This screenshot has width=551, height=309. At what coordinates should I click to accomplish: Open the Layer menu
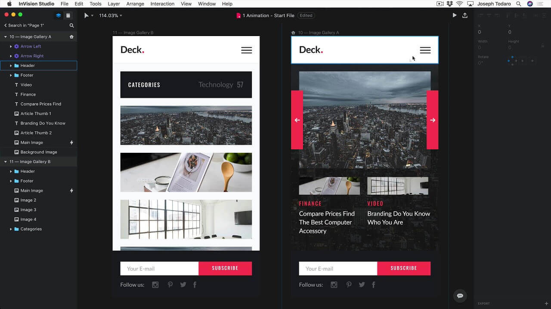tap(114, 4)
